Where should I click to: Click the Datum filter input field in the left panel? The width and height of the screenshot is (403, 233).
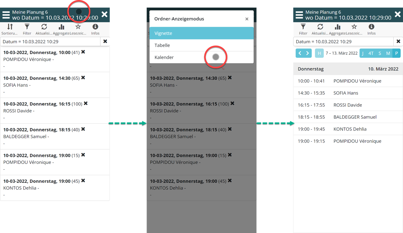pyautogui.click(x=50, y=42)
